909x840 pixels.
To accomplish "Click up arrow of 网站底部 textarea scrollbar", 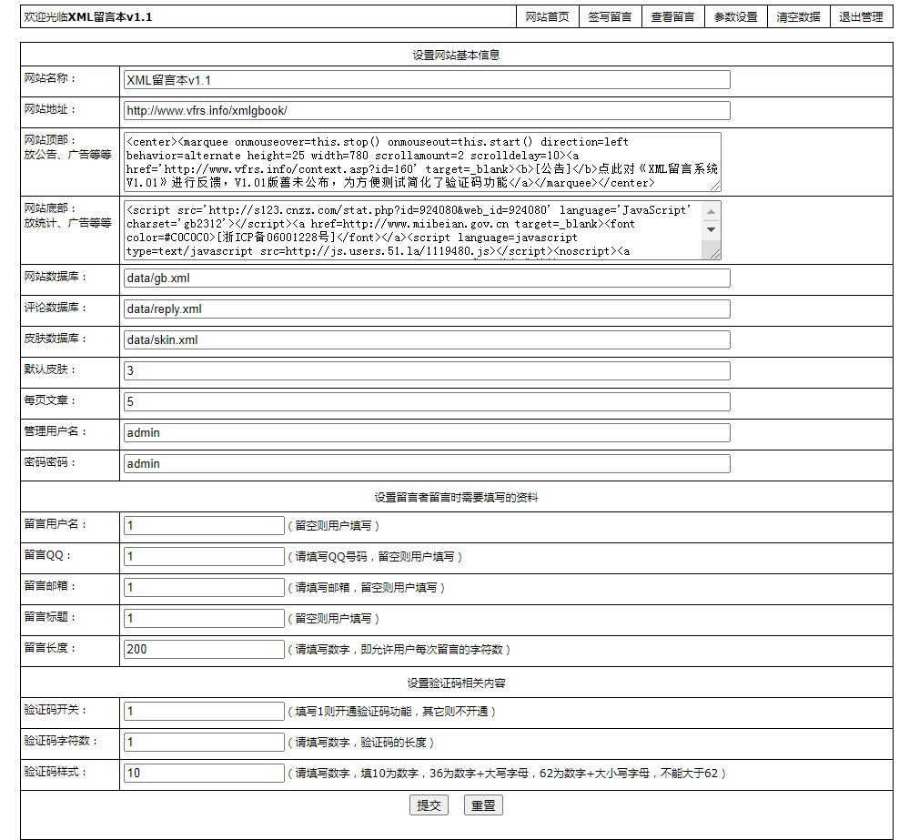I will tap(712, 212).
